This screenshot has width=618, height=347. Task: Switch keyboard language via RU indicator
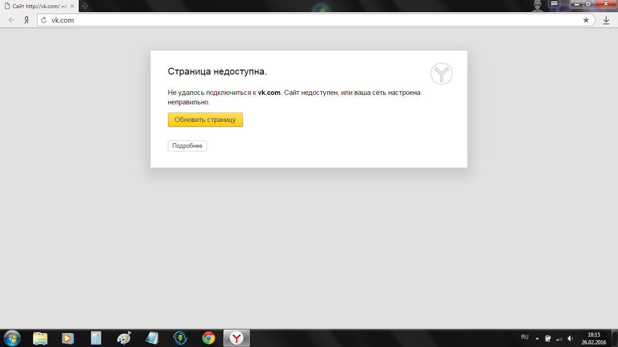coord(524,337)
